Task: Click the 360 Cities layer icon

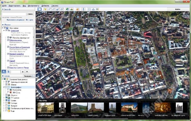Action: (11, 93)
